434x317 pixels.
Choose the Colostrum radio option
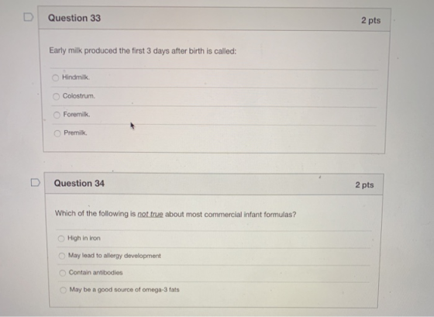56,96
